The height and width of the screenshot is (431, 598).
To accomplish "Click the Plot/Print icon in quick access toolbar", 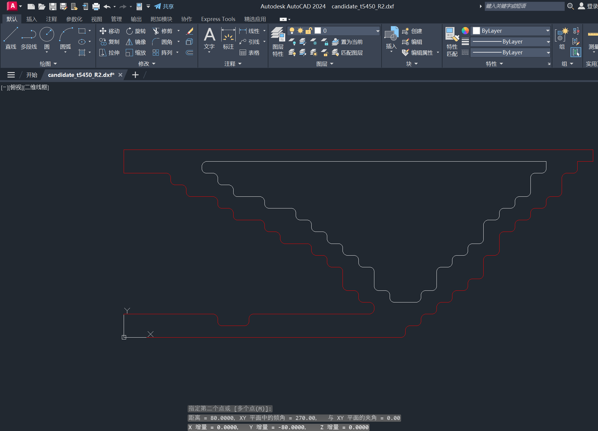I will tap(96, 6).
